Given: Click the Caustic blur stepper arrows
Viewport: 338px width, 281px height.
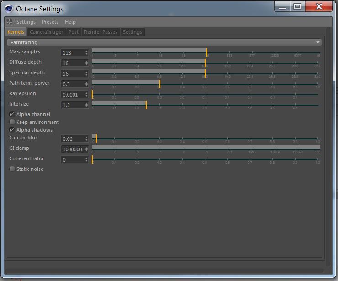Looking at the screenshot, I should pyautogui.click(x=86, y=139).
